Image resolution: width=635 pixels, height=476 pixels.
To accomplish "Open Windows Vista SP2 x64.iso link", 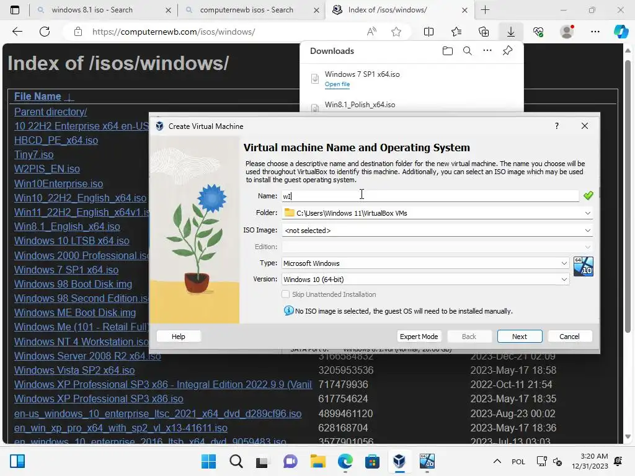I will (74, 370).
